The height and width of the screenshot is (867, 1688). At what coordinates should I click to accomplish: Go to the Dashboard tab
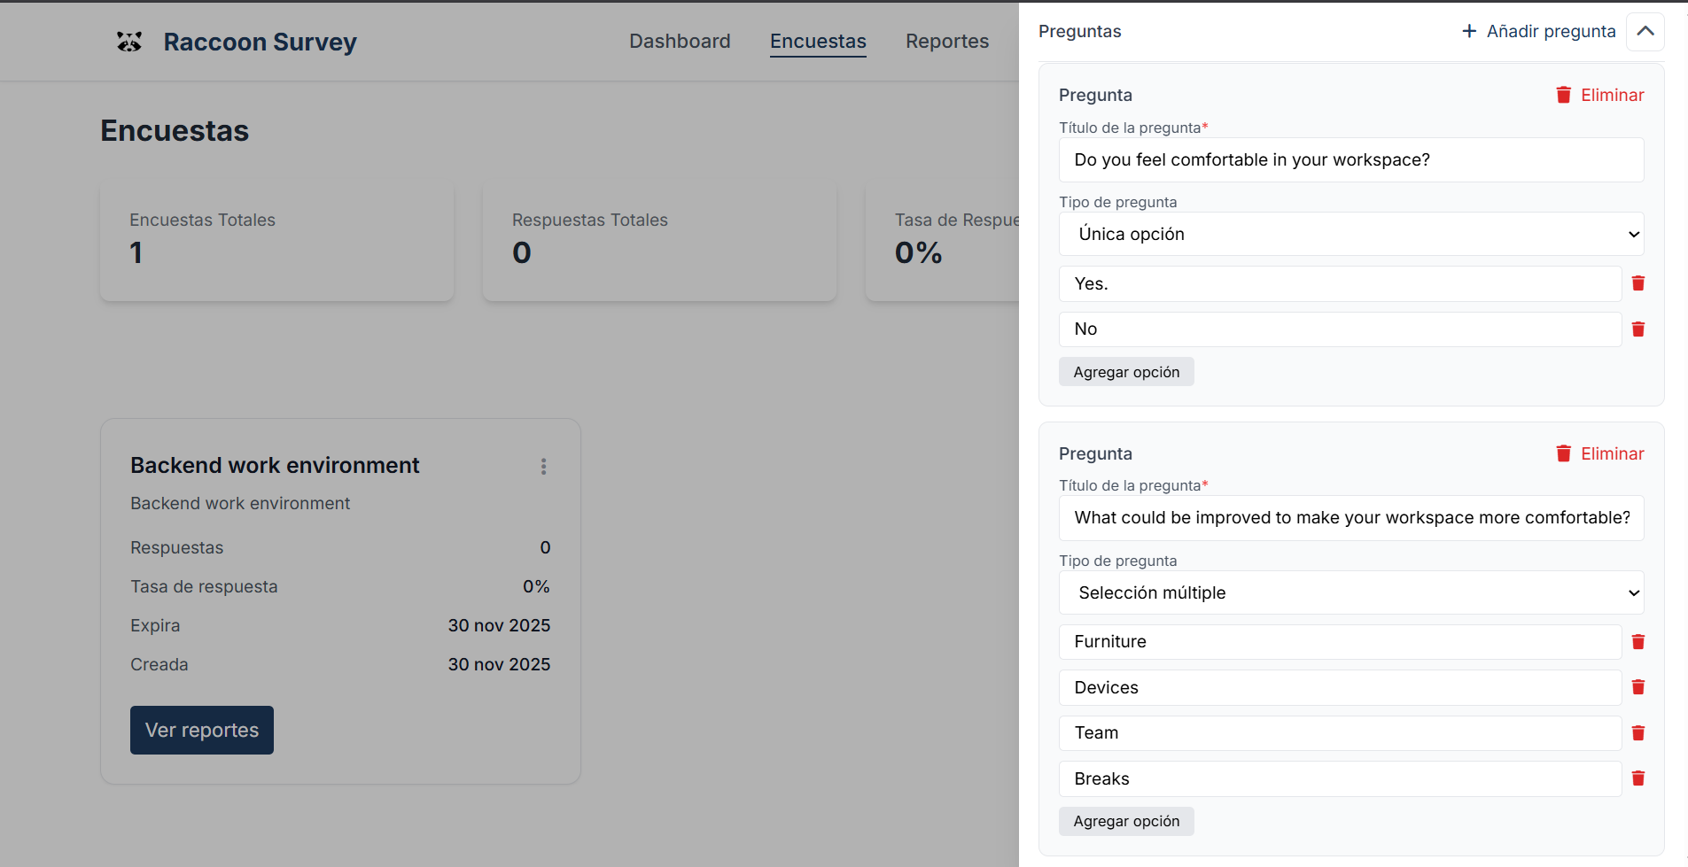pos(680,42)
